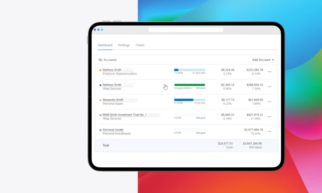Image resolution: width=322 pixels, height=193 pixels.
Task: Switch to the Charts tab
Action: [x=140, y=45]
